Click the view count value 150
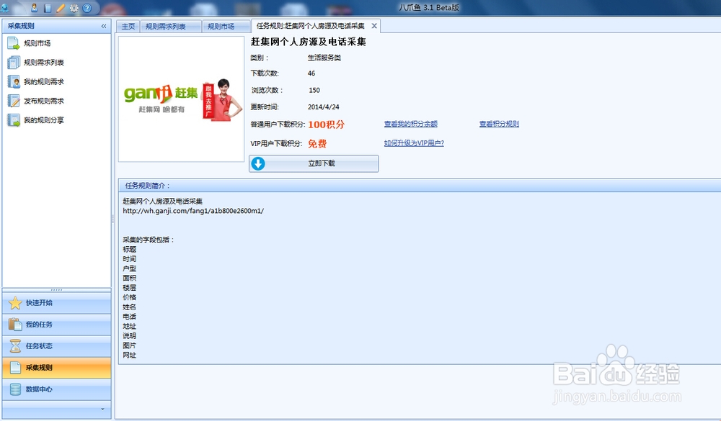The image size is (721, 421). click(x=314, y=91)
